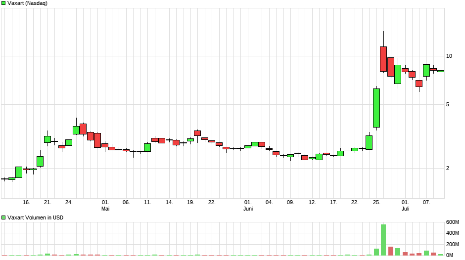
Task: Click the 11. date marker on the axis
Action: coord(147,202)
